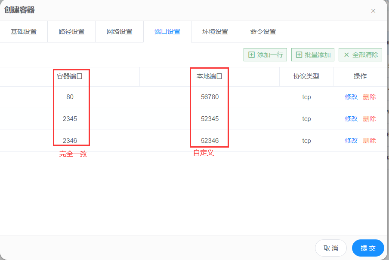Submit the form with 提交
389x260 pixels.
(x=368, y=248)
